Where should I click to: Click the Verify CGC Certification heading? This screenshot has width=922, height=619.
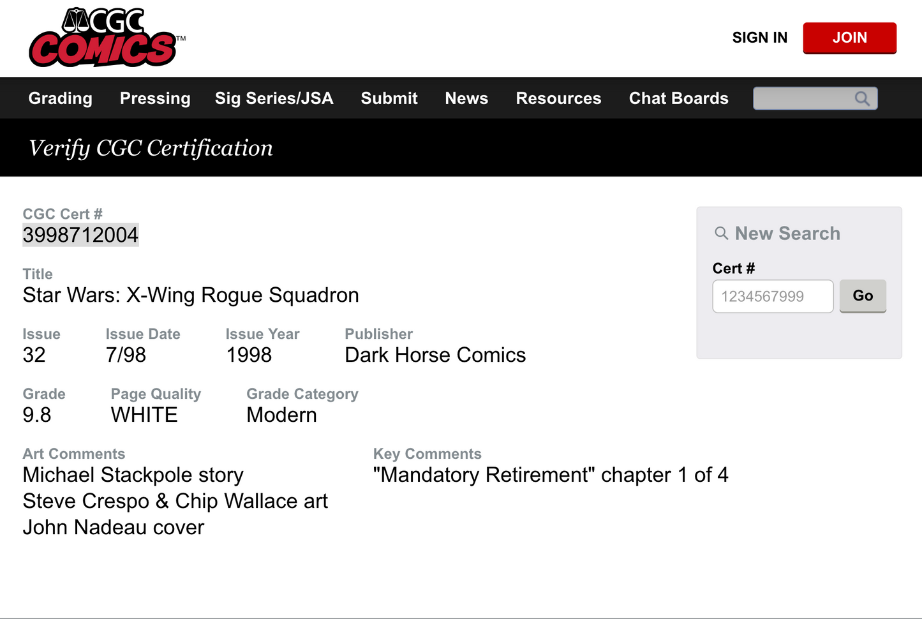(151, 148)
